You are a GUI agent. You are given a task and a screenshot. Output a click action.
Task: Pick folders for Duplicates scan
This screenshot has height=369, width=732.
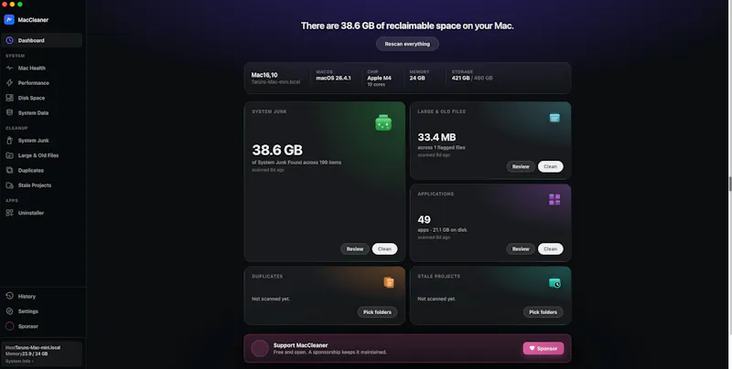pos(377,312)
